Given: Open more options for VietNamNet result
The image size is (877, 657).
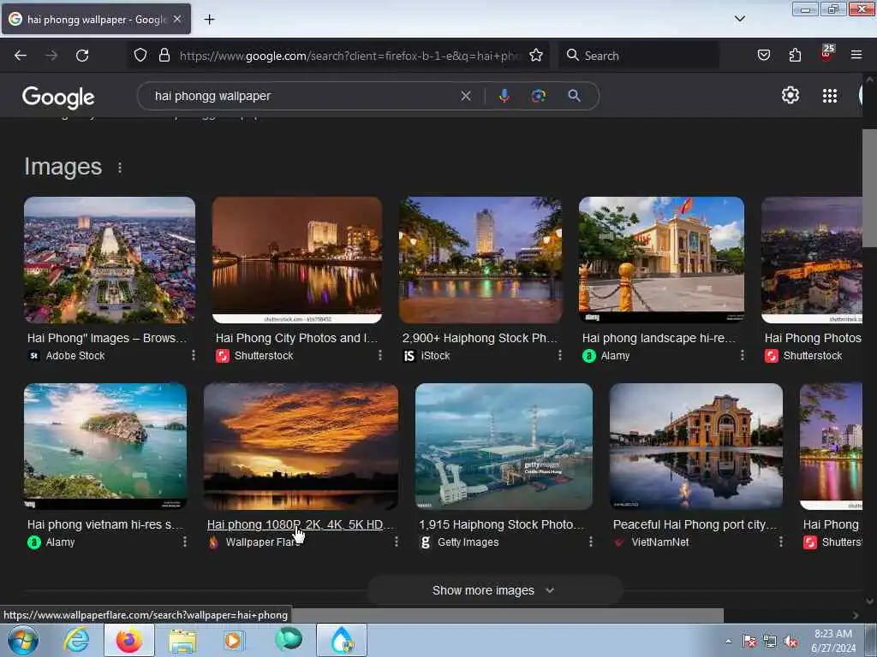Looking at the screenshot, I should [x=781, y=542].
